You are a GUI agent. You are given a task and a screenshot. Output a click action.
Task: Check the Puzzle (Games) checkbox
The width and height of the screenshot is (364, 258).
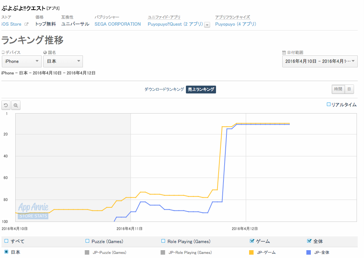click(x=87, y=241)
